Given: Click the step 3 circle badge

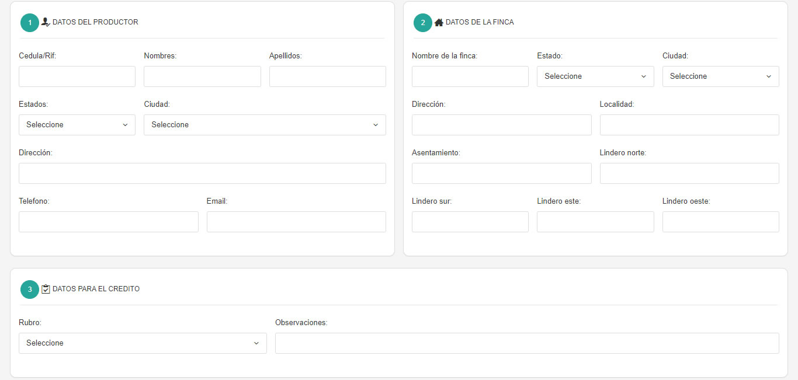Looking at the screenshot, I should [30, 289].
